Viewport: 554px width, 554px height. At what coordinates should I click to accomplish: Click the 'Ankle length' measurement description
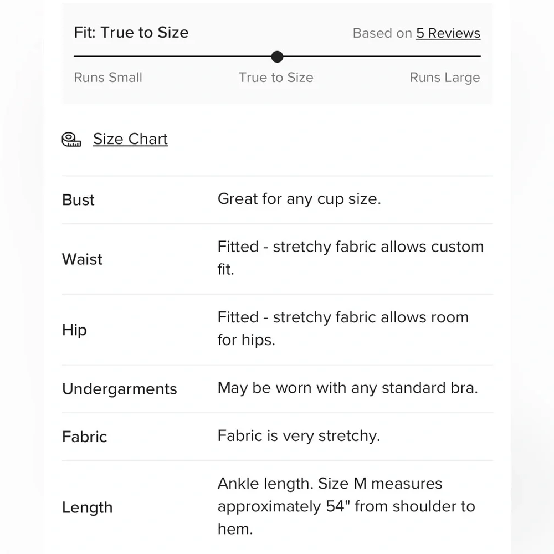pyautogui.click(x=346, y=506)
